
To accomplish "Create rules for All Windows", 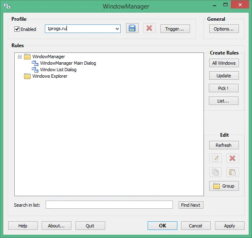I will (x=224, y=63).
